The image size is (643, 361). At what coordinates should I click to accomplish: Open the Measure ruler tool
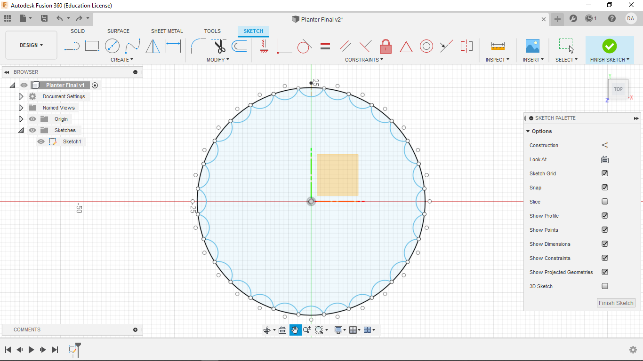click(x=498, y=46)
